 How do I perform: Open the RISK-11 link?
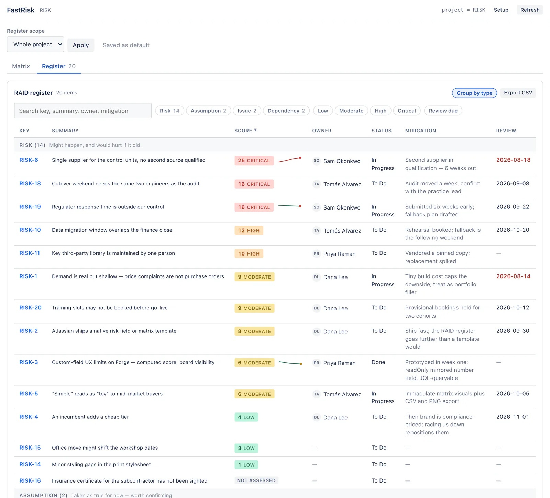point(30,253)
